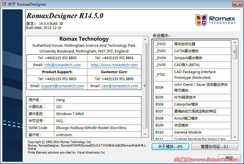The width and height of the screenshot is (244, 164).
Task: Select the BS09 本田模块 row
Action: click(x=192, y=125)
